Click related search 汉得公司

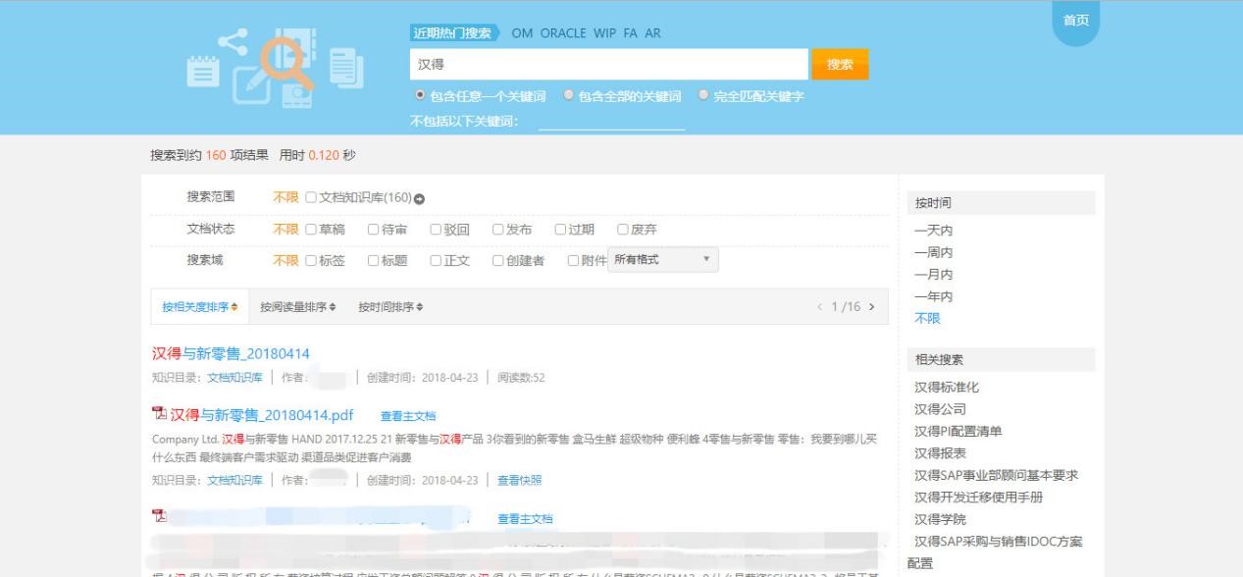click(940, 409)
